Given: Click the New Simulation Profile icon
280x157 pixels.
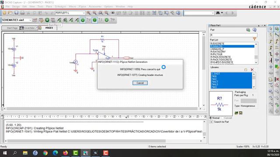Looking at the screenshot, I should [x=35, y=20].
